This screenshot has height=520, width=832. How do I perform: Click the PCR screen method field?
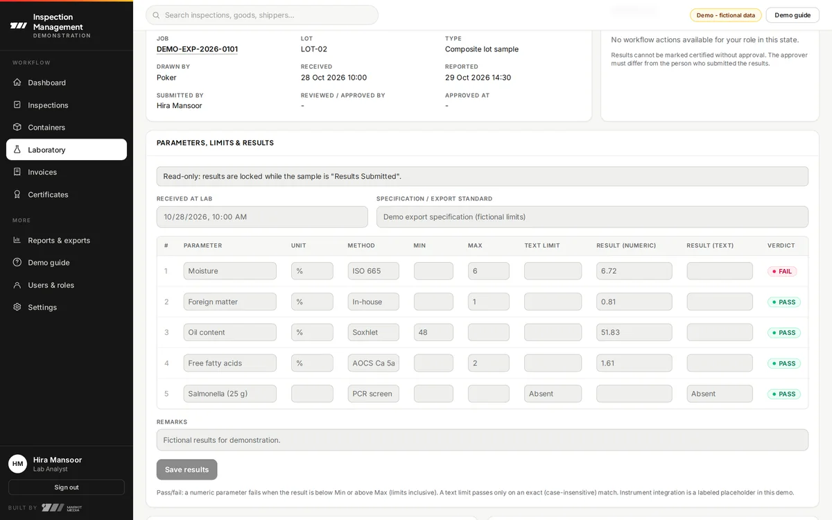(373, 393)
